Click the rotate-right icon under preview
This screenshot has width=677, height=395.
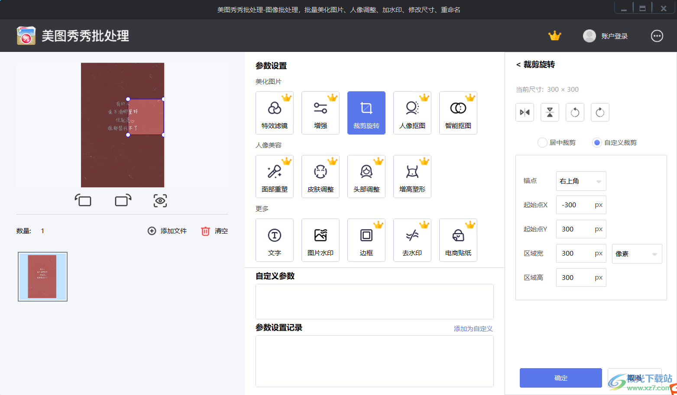pos(123,200)
